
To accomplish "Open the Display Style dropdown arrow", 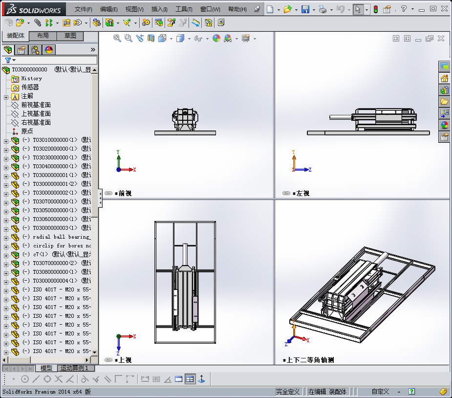I will point(189,39).
